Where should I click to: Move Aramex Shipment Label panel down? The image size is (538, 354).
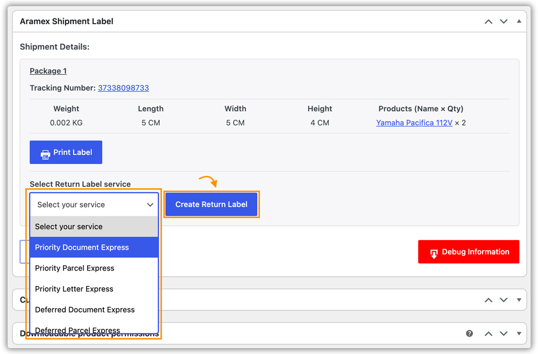point(504,22)
